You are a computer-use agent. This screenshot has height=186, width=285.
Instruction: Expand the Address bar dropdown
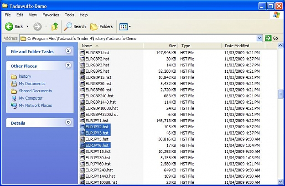point(259,39)
